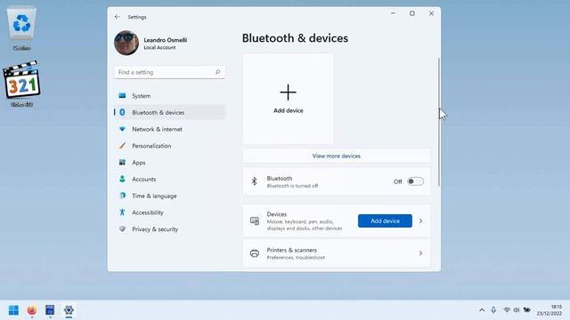Expand the Printers & scanners chevron
This screenshot has width=570, height=320.
[x=420, y=253]
